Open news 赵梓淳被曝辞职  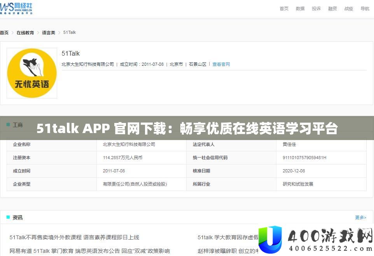point(228,251)
